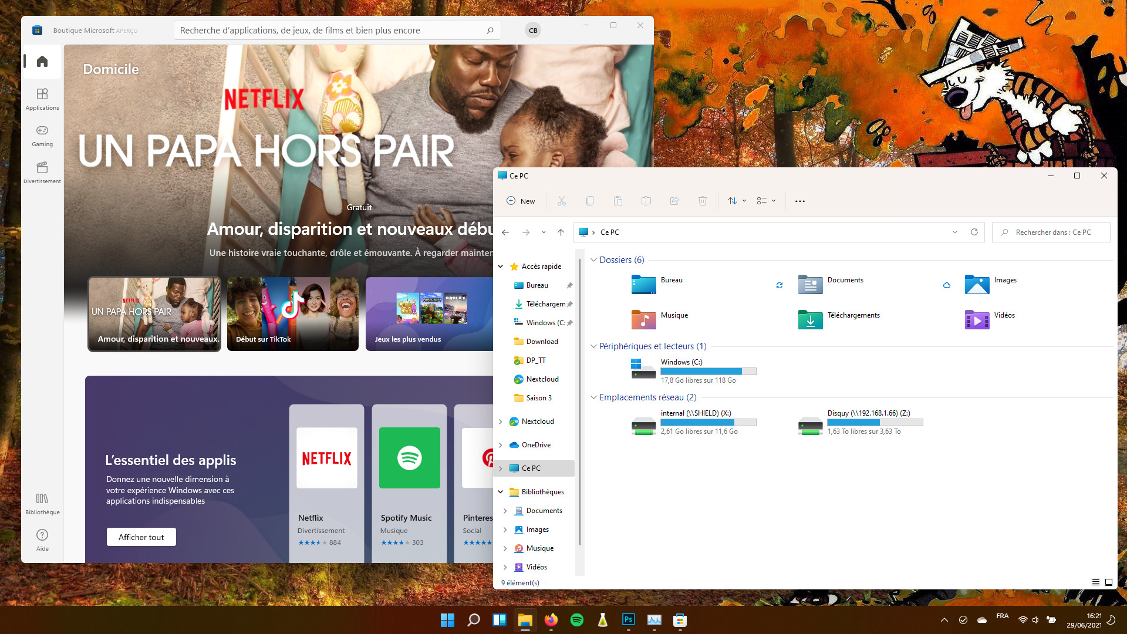Open Bibliothèque in Microsoft Store sidebar

42,504
